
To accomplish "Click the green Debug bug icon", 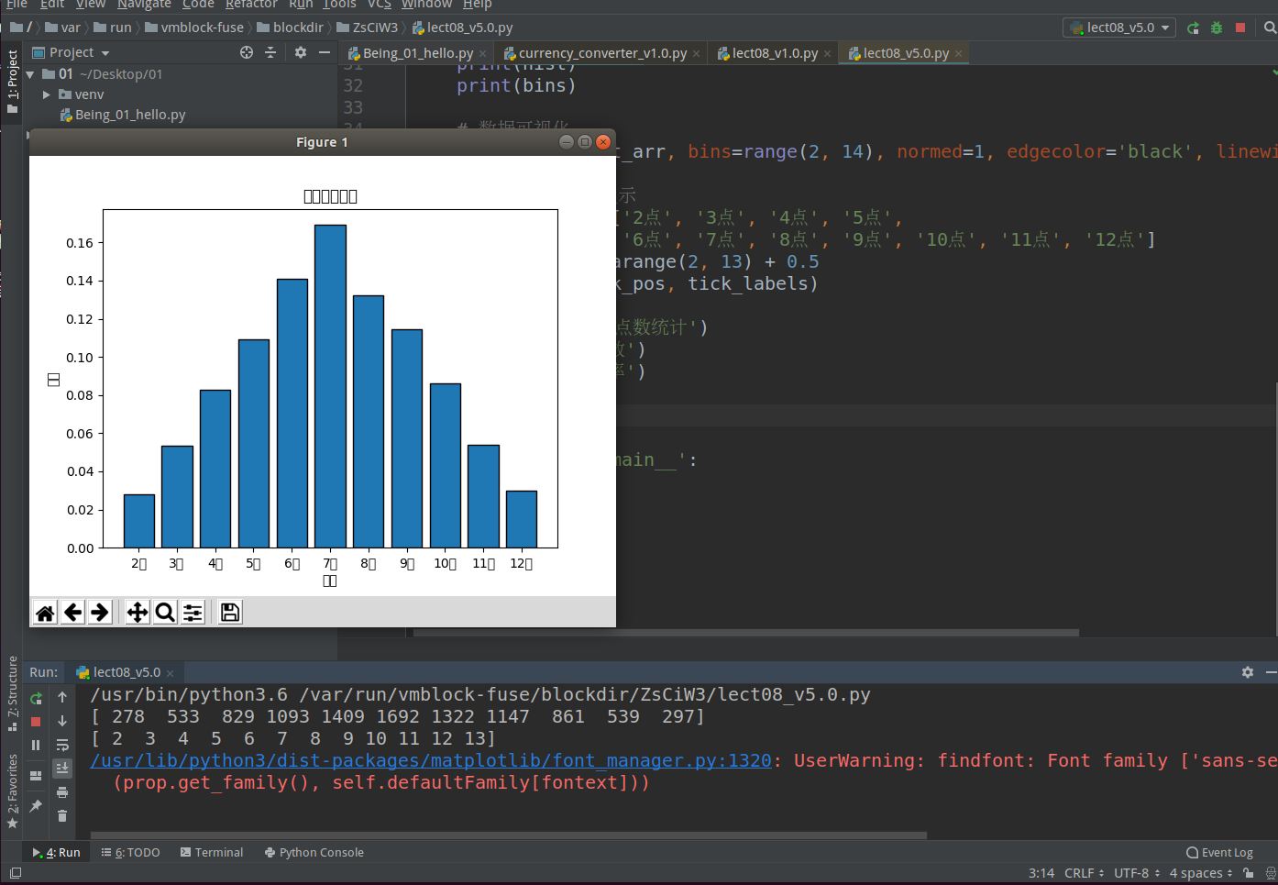I will click(1217, 28).
